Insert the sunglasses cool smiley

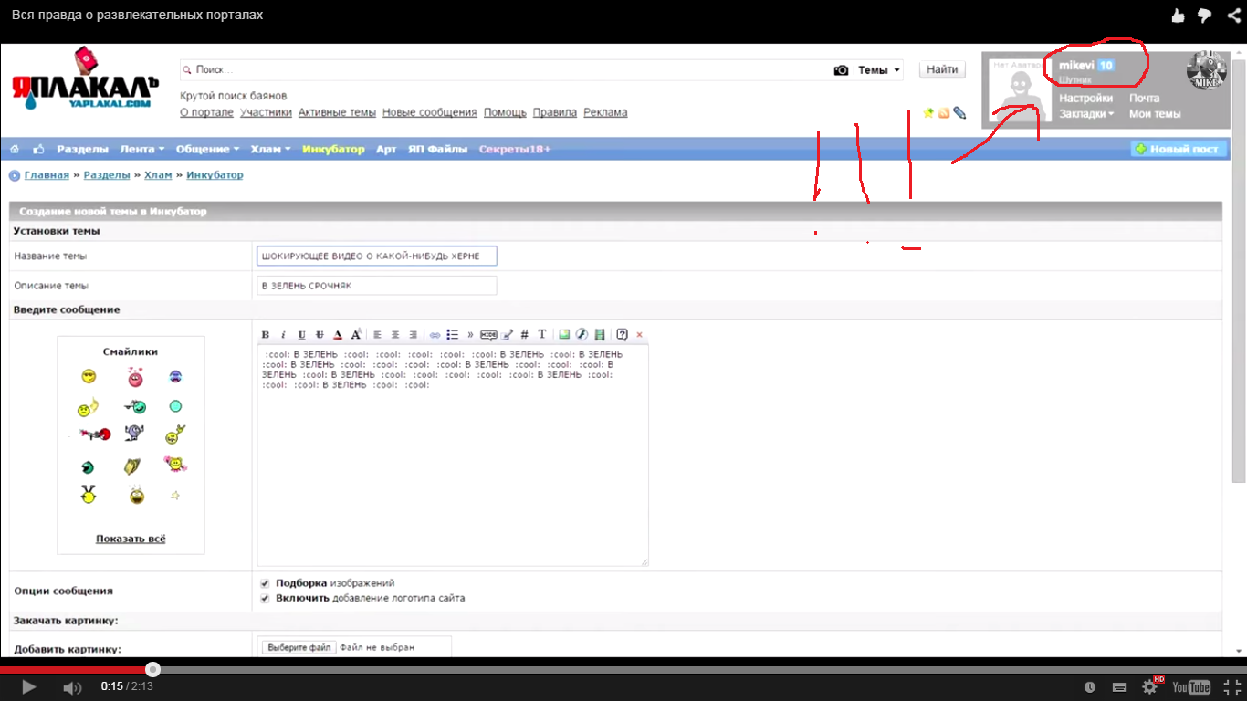[x=89, y=376]
